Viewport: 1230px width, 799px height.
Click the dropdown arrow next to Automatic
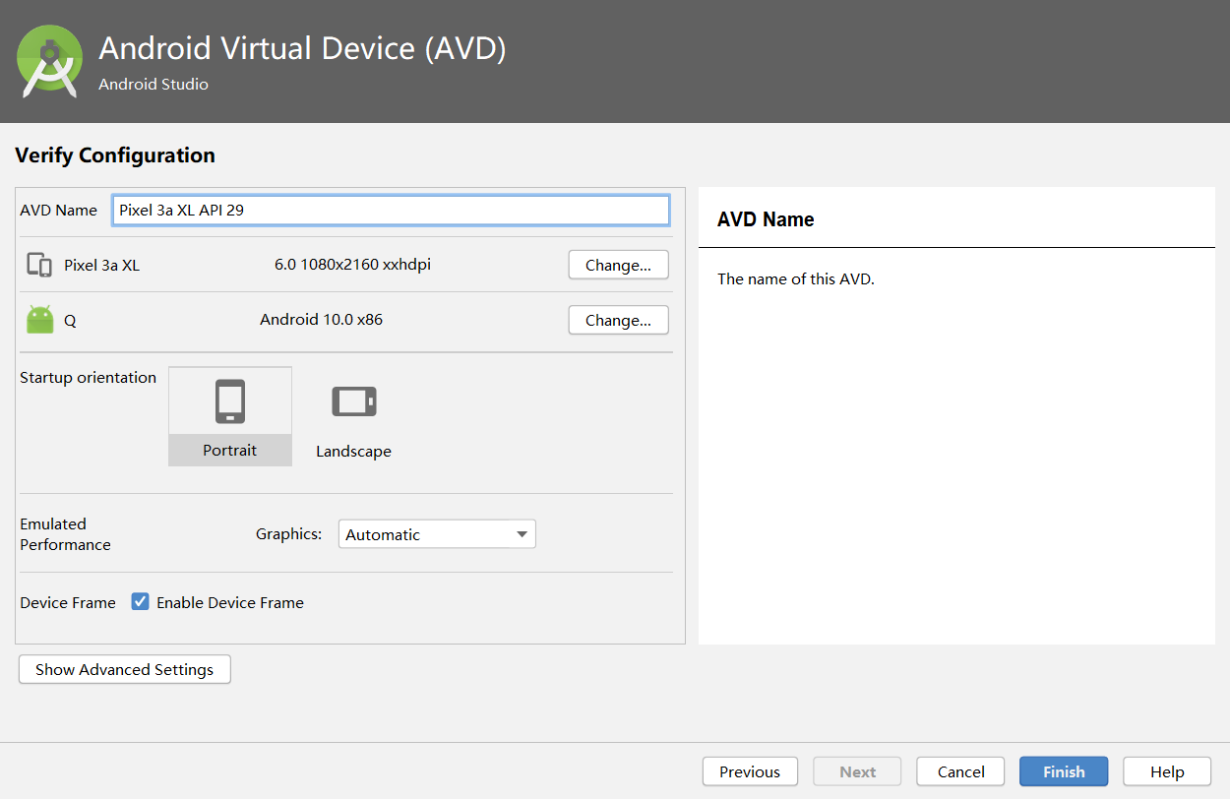(523, 533)
